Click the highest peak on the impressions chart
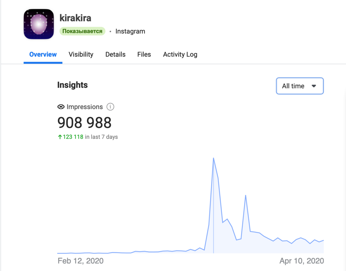346x271 pixels. [213, 158]
